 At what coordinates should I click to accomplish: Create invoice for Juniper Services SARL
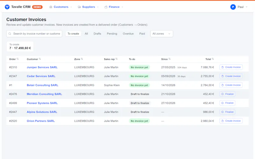(231, 67)
